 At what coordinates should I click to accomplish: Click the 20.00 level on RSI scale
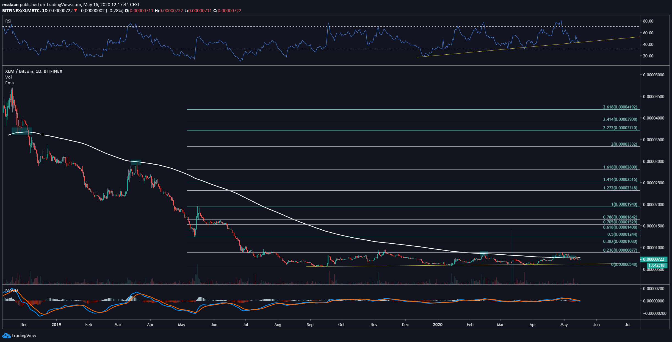(648, 56)
